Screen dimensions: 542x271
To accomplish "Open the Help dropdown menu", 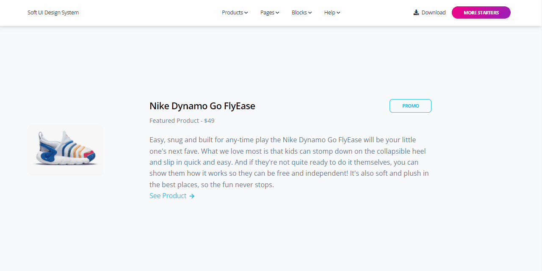I will click(x=332, y=13).
